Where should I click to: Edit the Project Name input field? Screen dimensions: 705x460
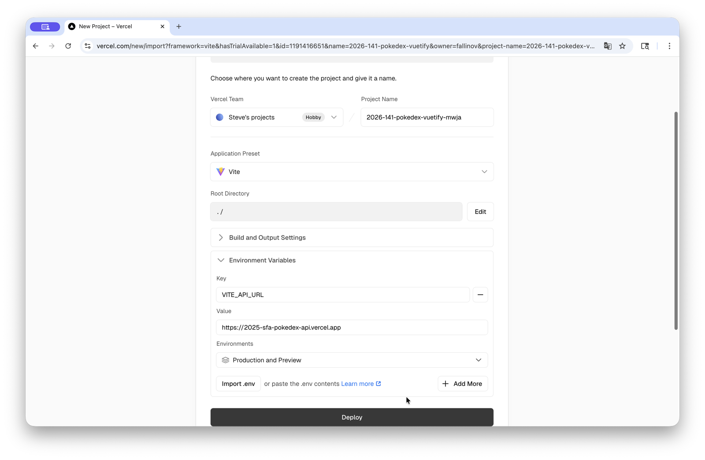[x=427, y=117]
